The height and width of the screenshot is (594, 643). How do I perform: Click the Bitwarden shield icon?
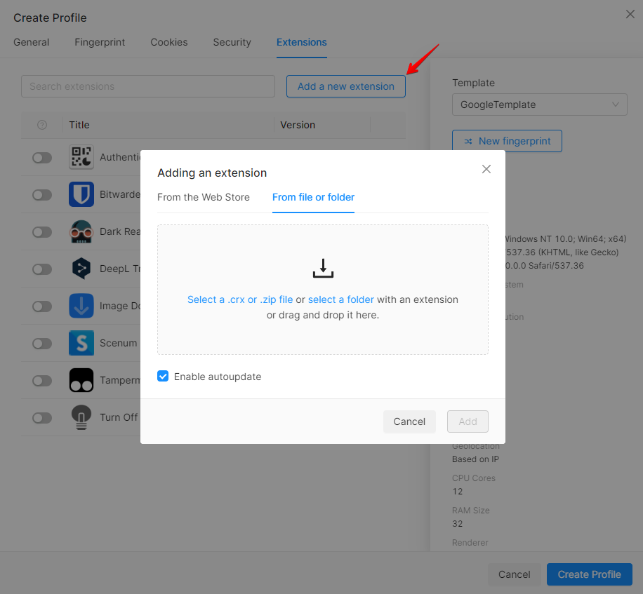tap(81, 194)
